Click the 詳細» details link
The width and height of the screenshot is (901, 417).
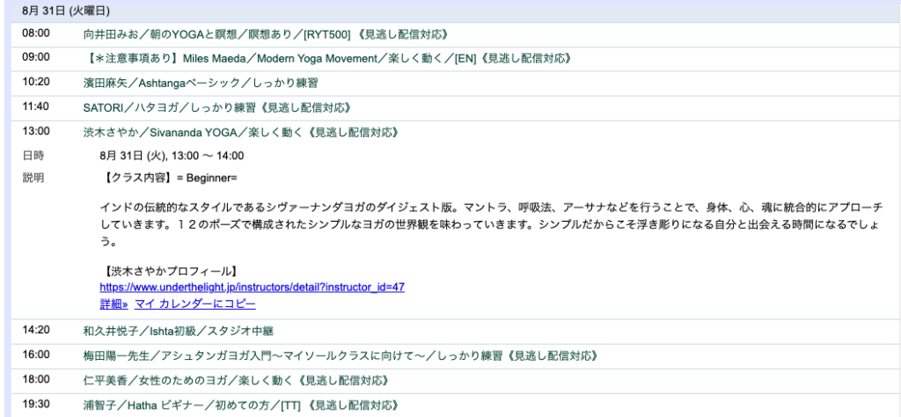(114, 304)
